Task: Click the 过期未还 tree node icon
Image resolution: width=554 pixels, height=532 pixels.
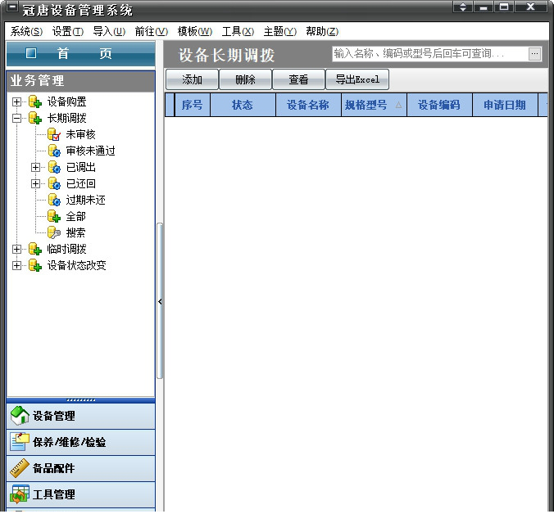Action: (54, 200)
